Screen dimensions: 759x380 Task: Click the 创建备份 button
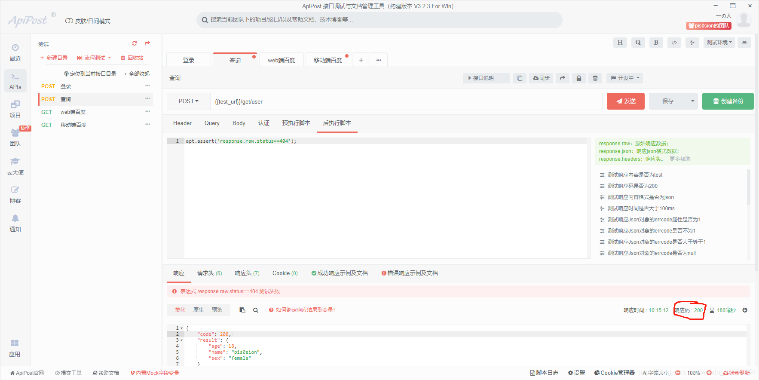728,101
